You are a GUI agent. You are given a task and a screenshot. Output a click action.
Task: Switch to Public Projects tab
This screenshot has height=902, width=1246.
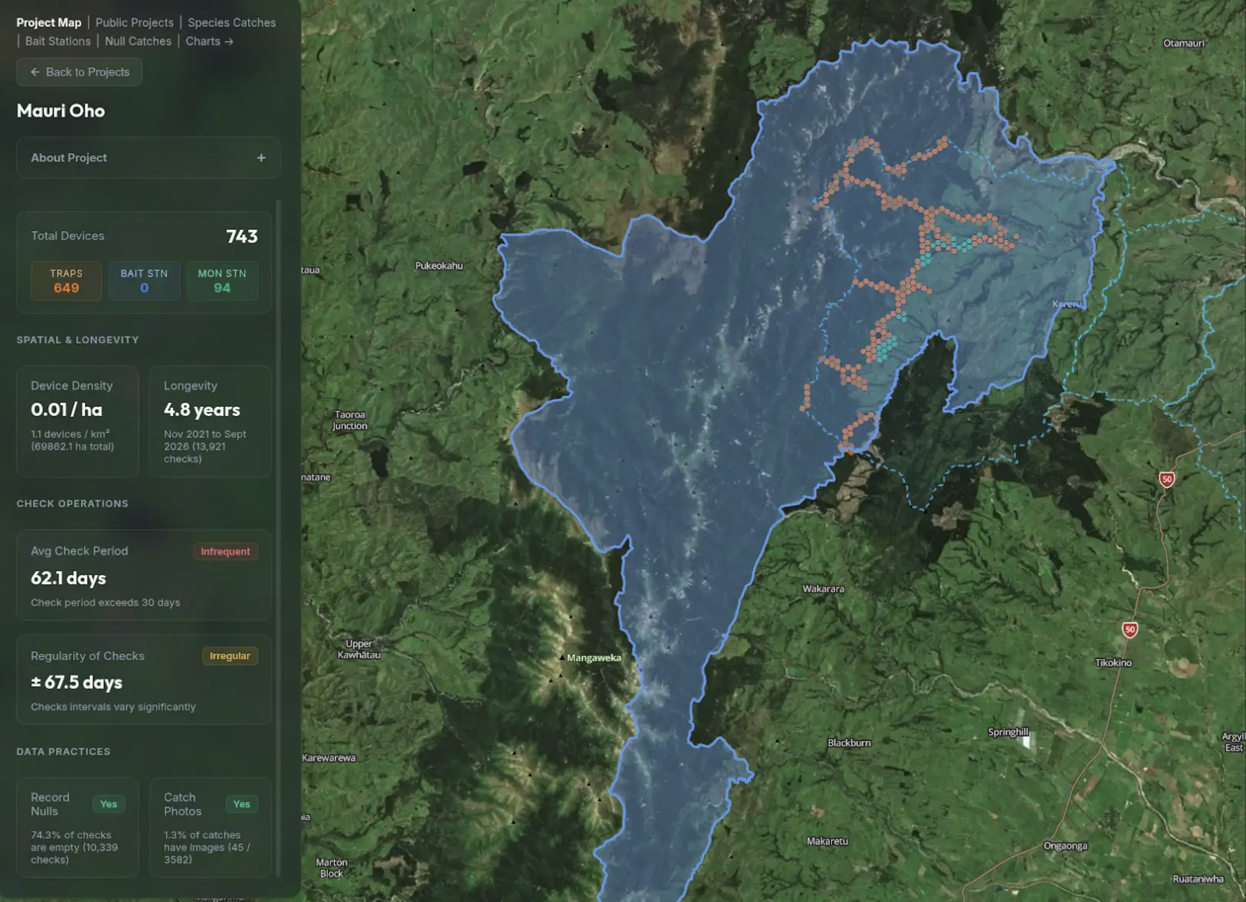pyautogui.click(x=135, y=22)
